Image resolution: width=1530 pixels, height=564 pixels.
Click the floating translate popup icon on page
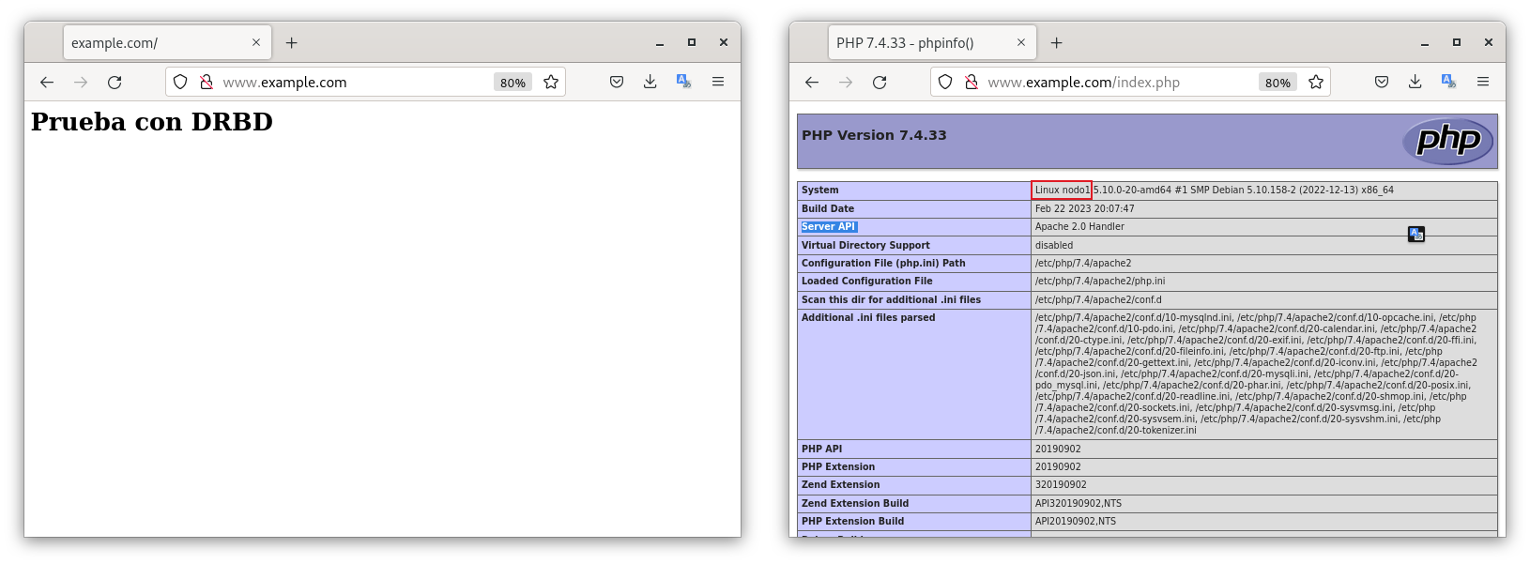click(x=1416, y=235)
